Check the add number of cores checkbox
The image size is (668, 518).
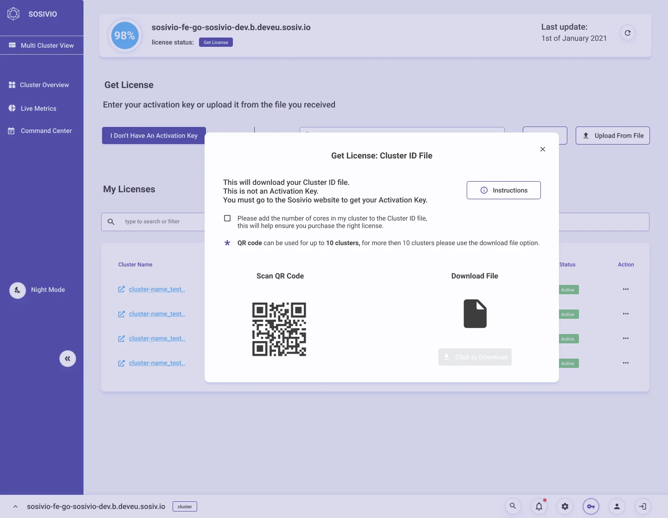pyautogui.click(x=227, y=218)
